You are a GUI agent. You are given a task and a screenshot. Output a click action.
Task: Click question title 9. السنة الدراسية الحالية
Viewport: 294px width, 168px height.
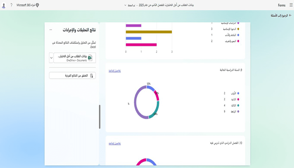click(231, 70)
